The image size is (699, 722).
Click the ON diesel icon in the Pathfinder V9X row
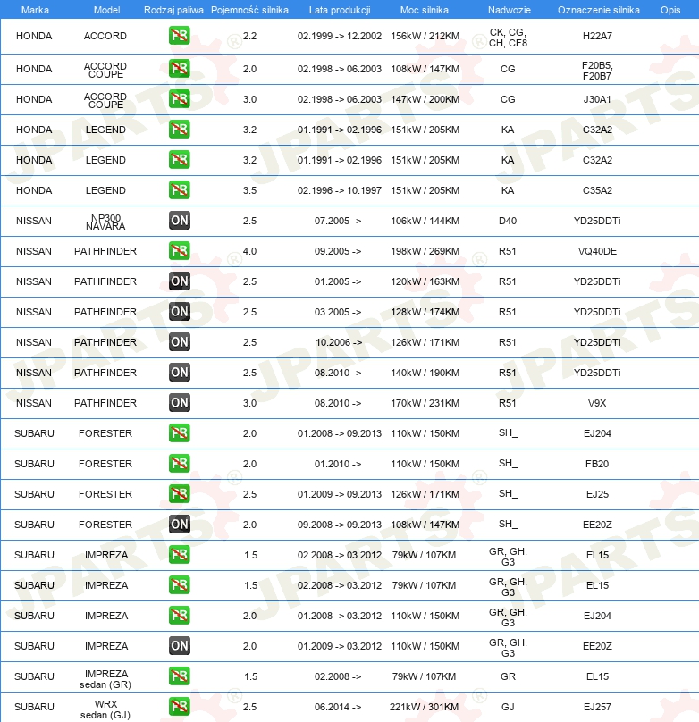tap(179, 403)
